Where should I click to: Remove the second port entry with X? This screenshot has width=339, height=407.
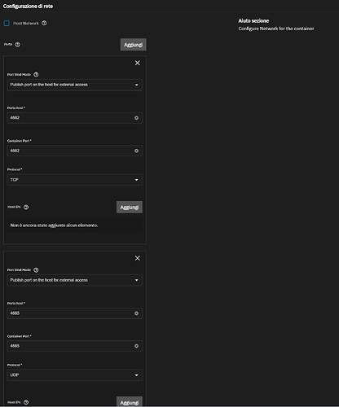pos(138,258)
